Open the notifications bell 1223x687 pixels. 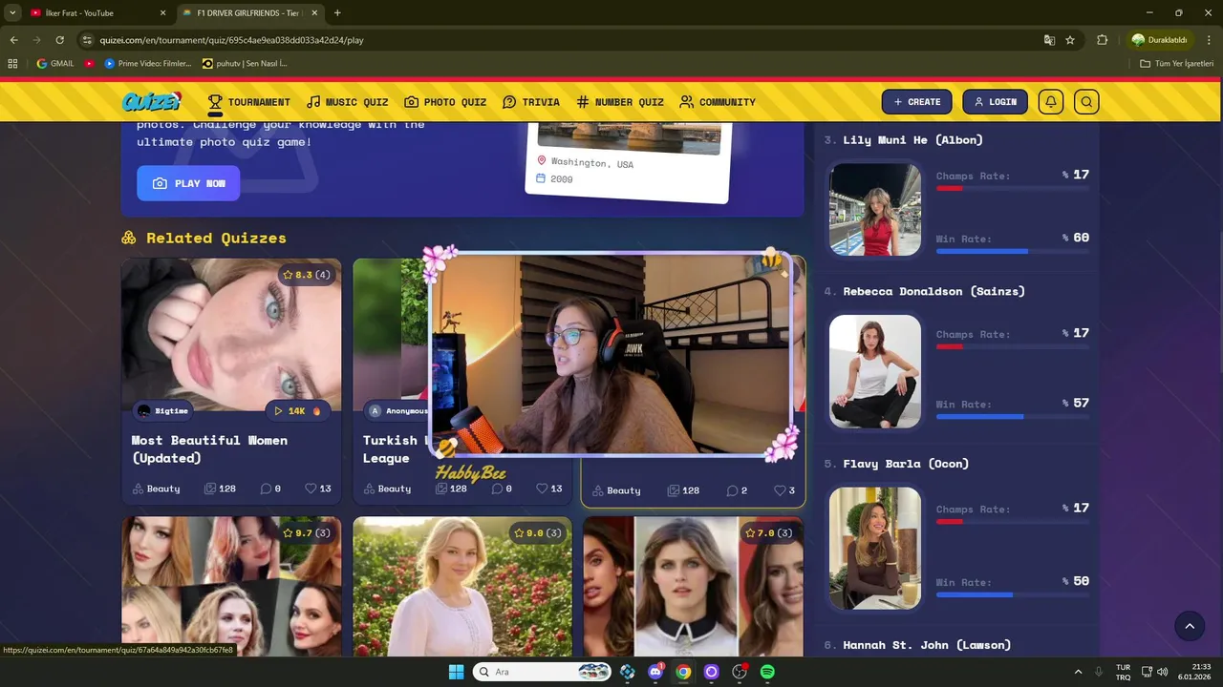pyautogui.click(x=1051, y=102)
